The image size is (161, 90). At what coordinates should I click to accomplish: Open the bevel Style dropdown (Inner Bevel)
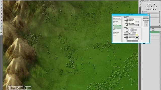(131, 19)
